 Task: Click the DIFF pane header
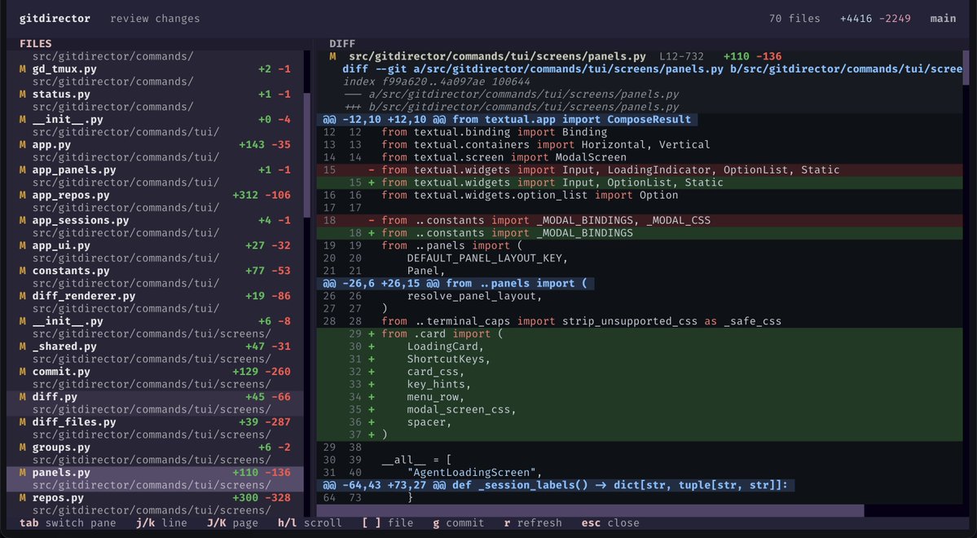[x=342, y=44]
